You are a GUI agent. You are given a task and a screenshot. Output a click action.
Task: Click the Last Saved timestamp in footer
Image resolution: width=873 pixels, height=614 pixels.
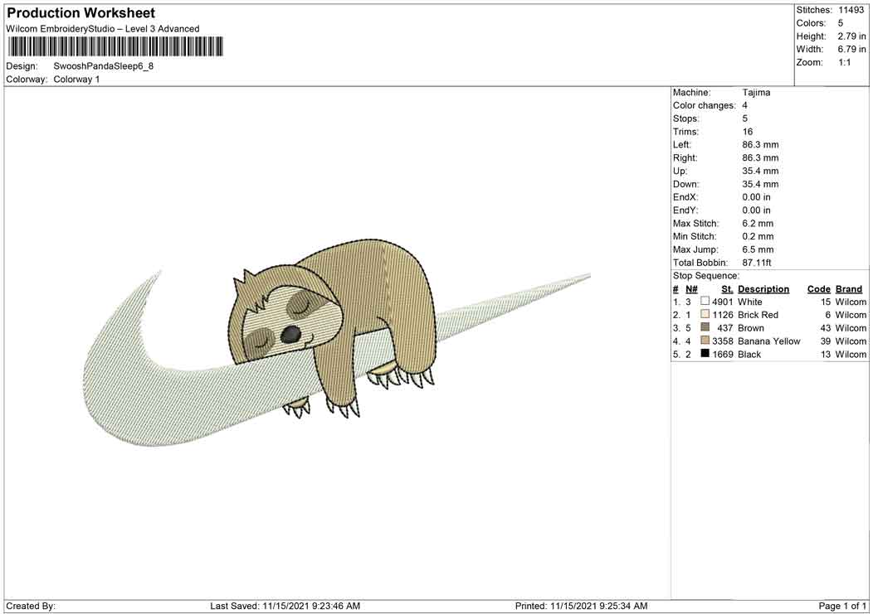click(x=285, y=606)
